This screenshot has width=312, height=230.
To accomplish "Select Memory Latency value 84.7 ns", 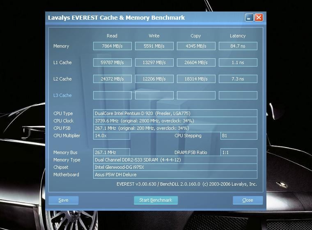I will 238,46.
